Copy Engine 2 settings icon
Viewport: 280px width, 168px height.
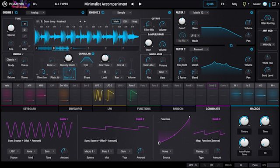(x=103, y=13)
